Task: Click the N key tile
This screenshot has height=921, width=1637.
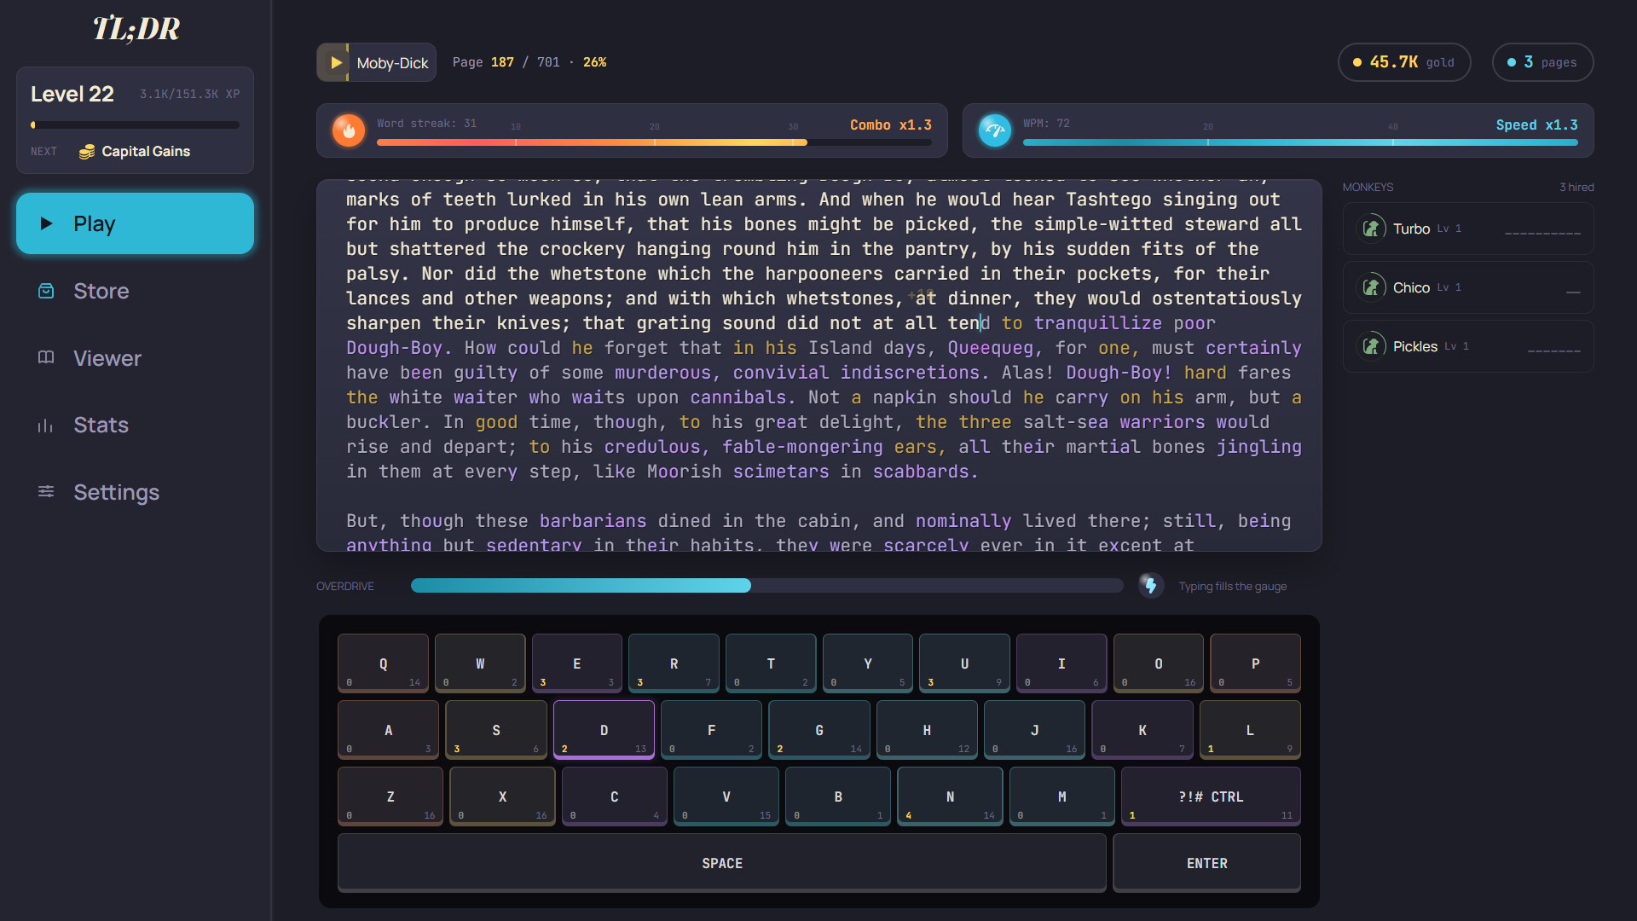Action: tap(950, 796)
